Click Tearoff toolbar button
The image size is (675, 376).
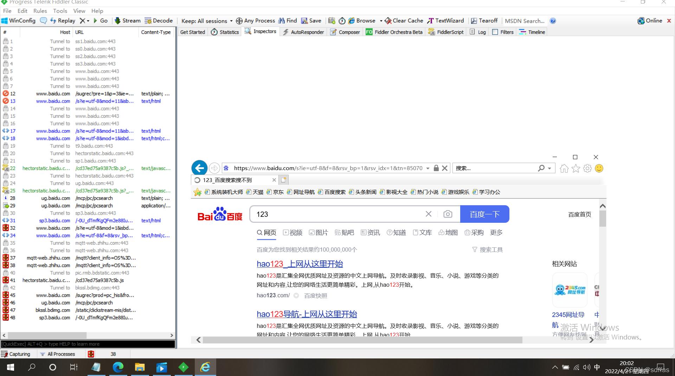point(484,21)
